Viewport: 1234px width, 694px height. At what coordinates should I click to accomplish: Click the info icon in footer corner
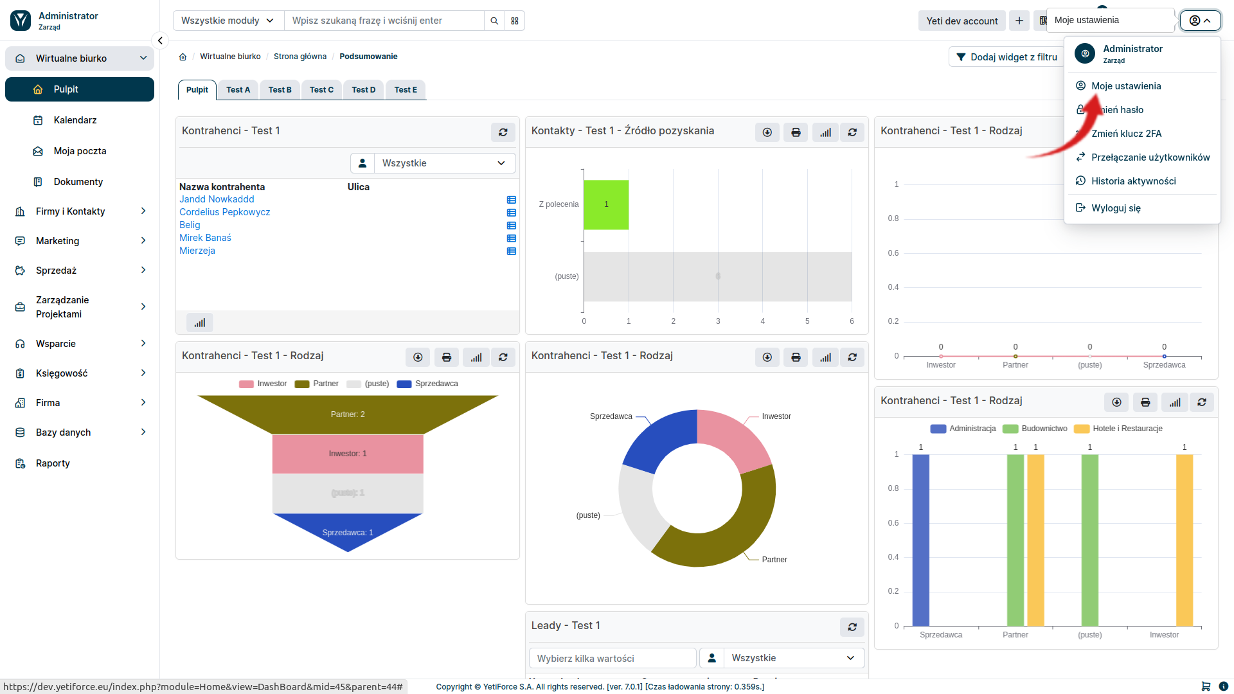[x=1224, y=686]
